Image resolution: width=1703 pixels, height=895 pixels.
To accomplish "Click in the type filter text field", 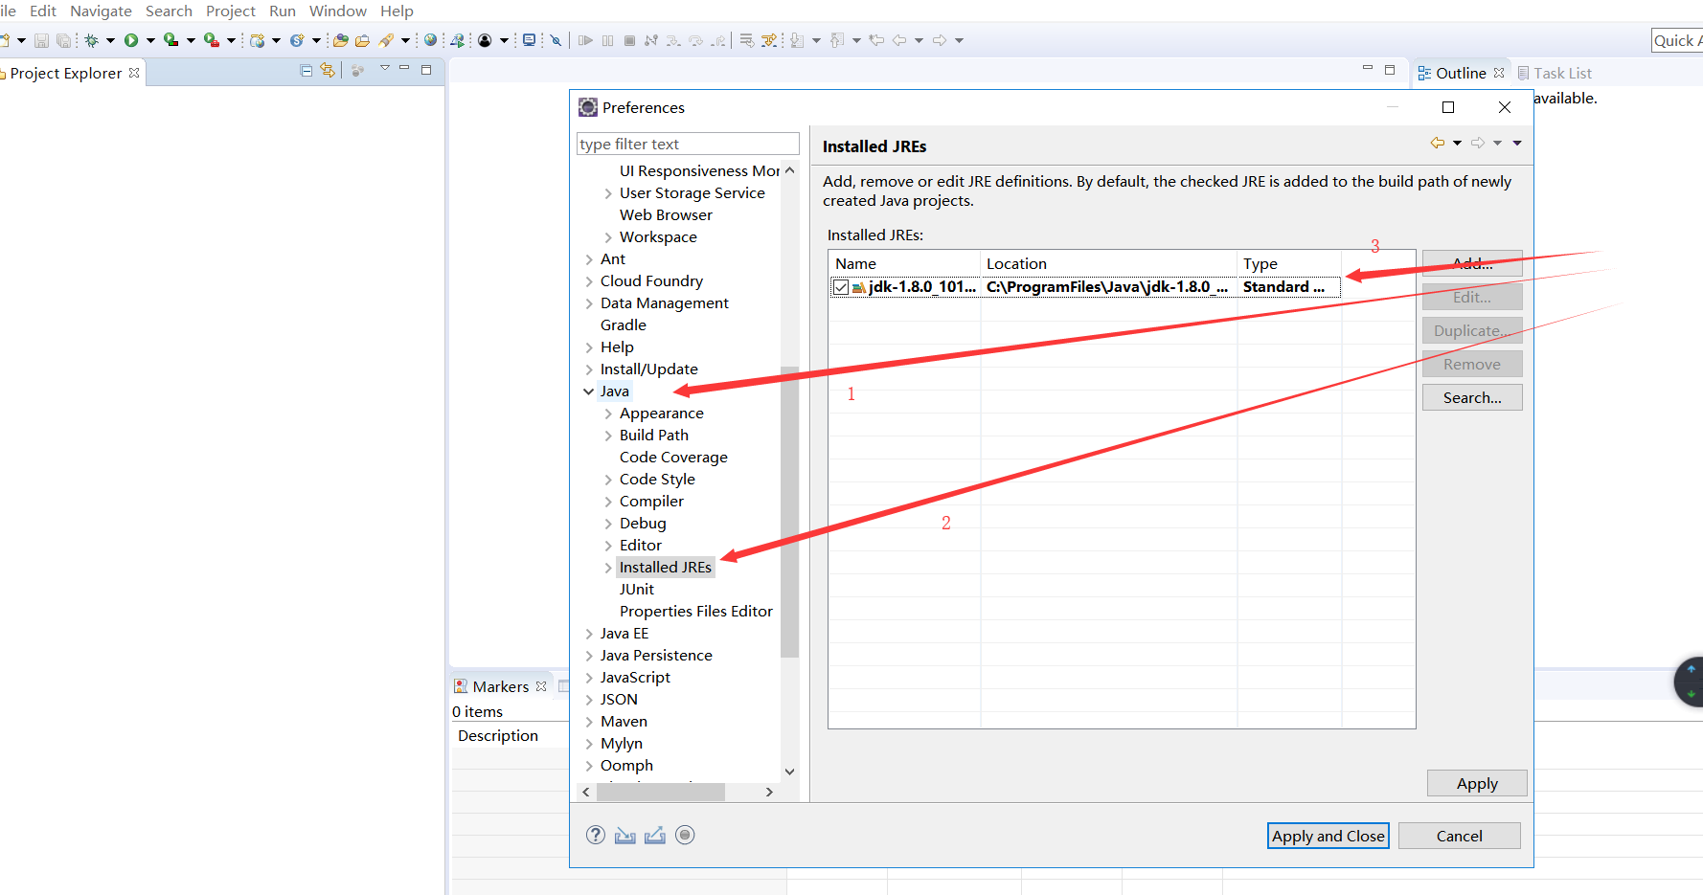I will click(x=688, y=144).
